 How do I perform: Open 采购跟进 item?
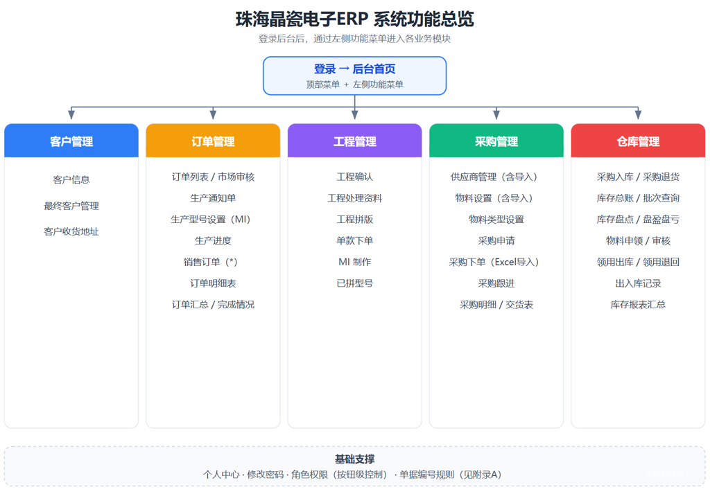tap(496, 283)
